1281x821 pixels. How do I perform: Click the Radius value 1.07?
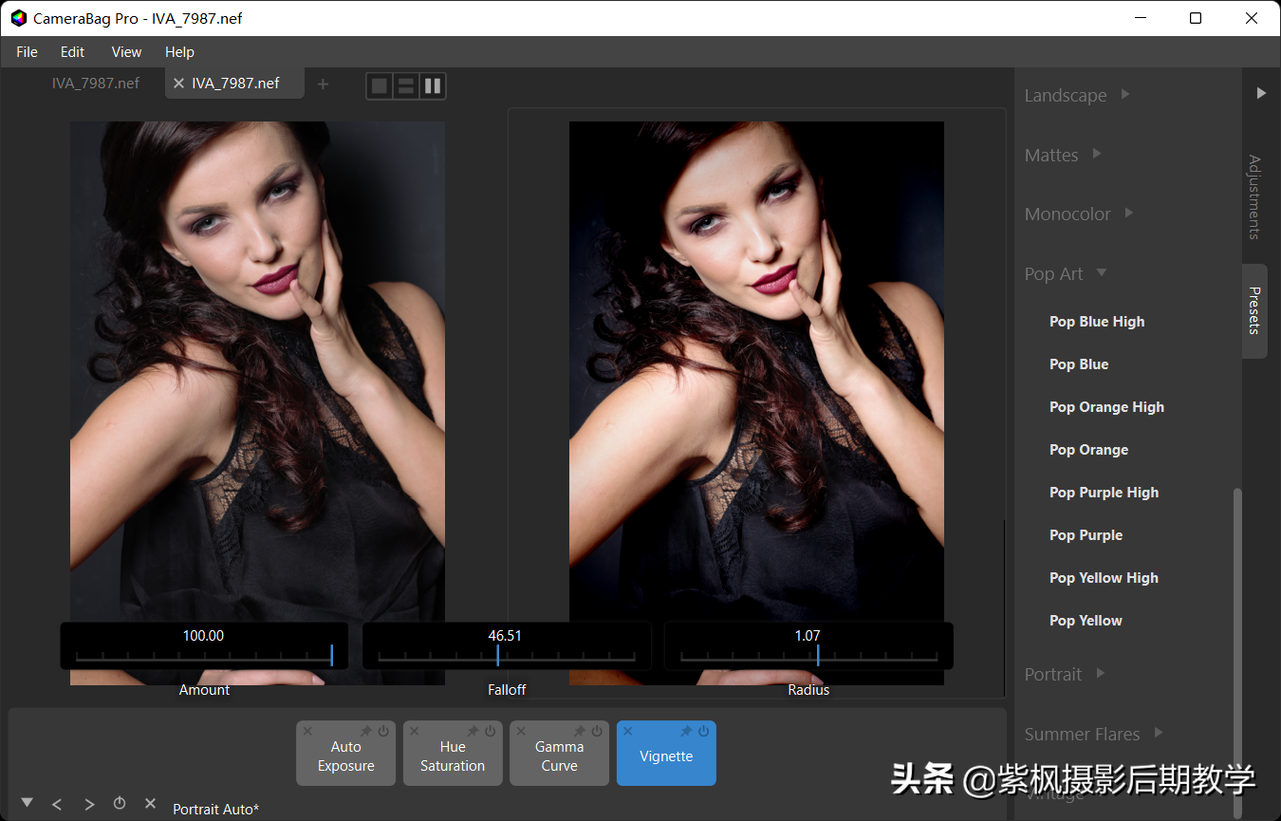(x=808, y=636)
